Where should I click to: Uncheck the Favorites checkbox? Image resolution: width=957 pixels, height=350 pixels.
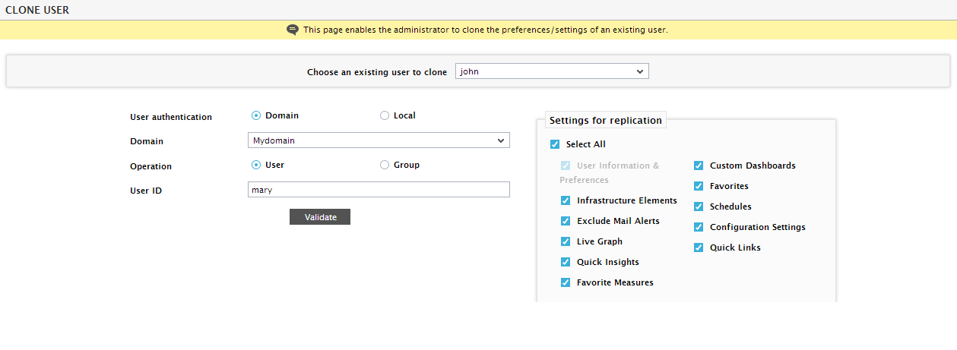(699, 186)
